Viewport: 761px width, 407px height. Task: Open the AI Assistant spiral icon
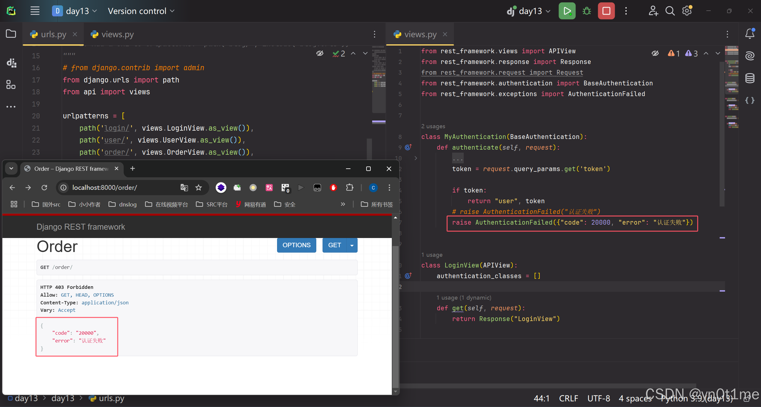click(750, 56)
